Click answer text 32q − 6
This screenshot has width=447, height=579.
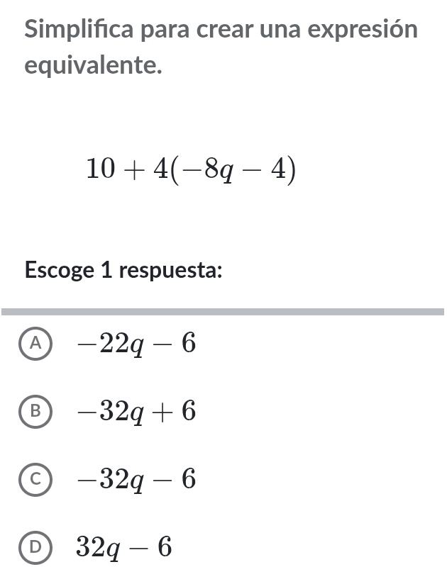click(124, 547)
